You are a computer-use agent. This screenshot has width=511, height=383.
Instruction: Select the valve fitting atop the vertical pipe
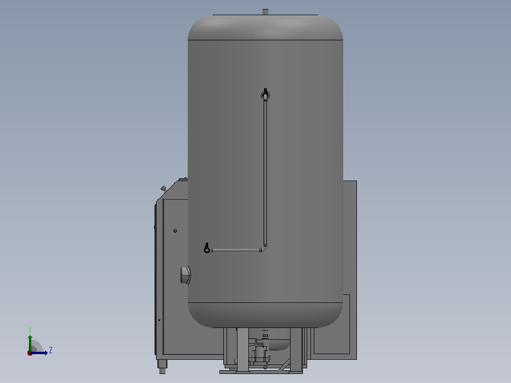[265, 94]
